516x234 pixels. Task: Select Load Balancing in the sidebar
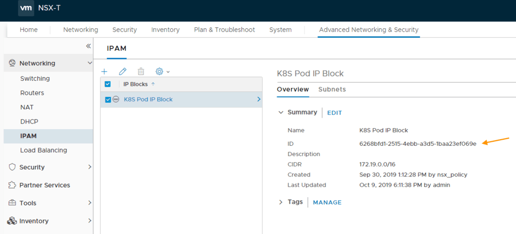43,150
